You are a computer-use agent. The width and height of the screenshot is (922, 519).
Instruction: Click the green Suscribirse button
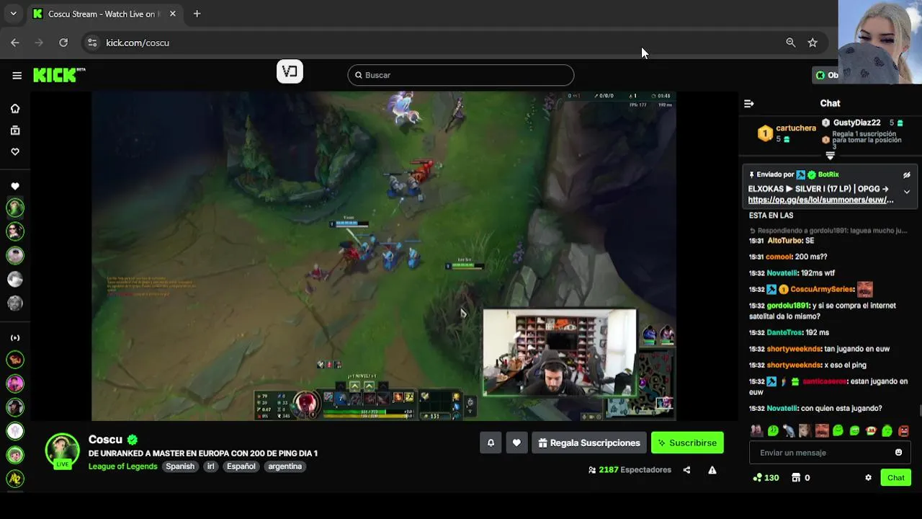tap(687, 443)
